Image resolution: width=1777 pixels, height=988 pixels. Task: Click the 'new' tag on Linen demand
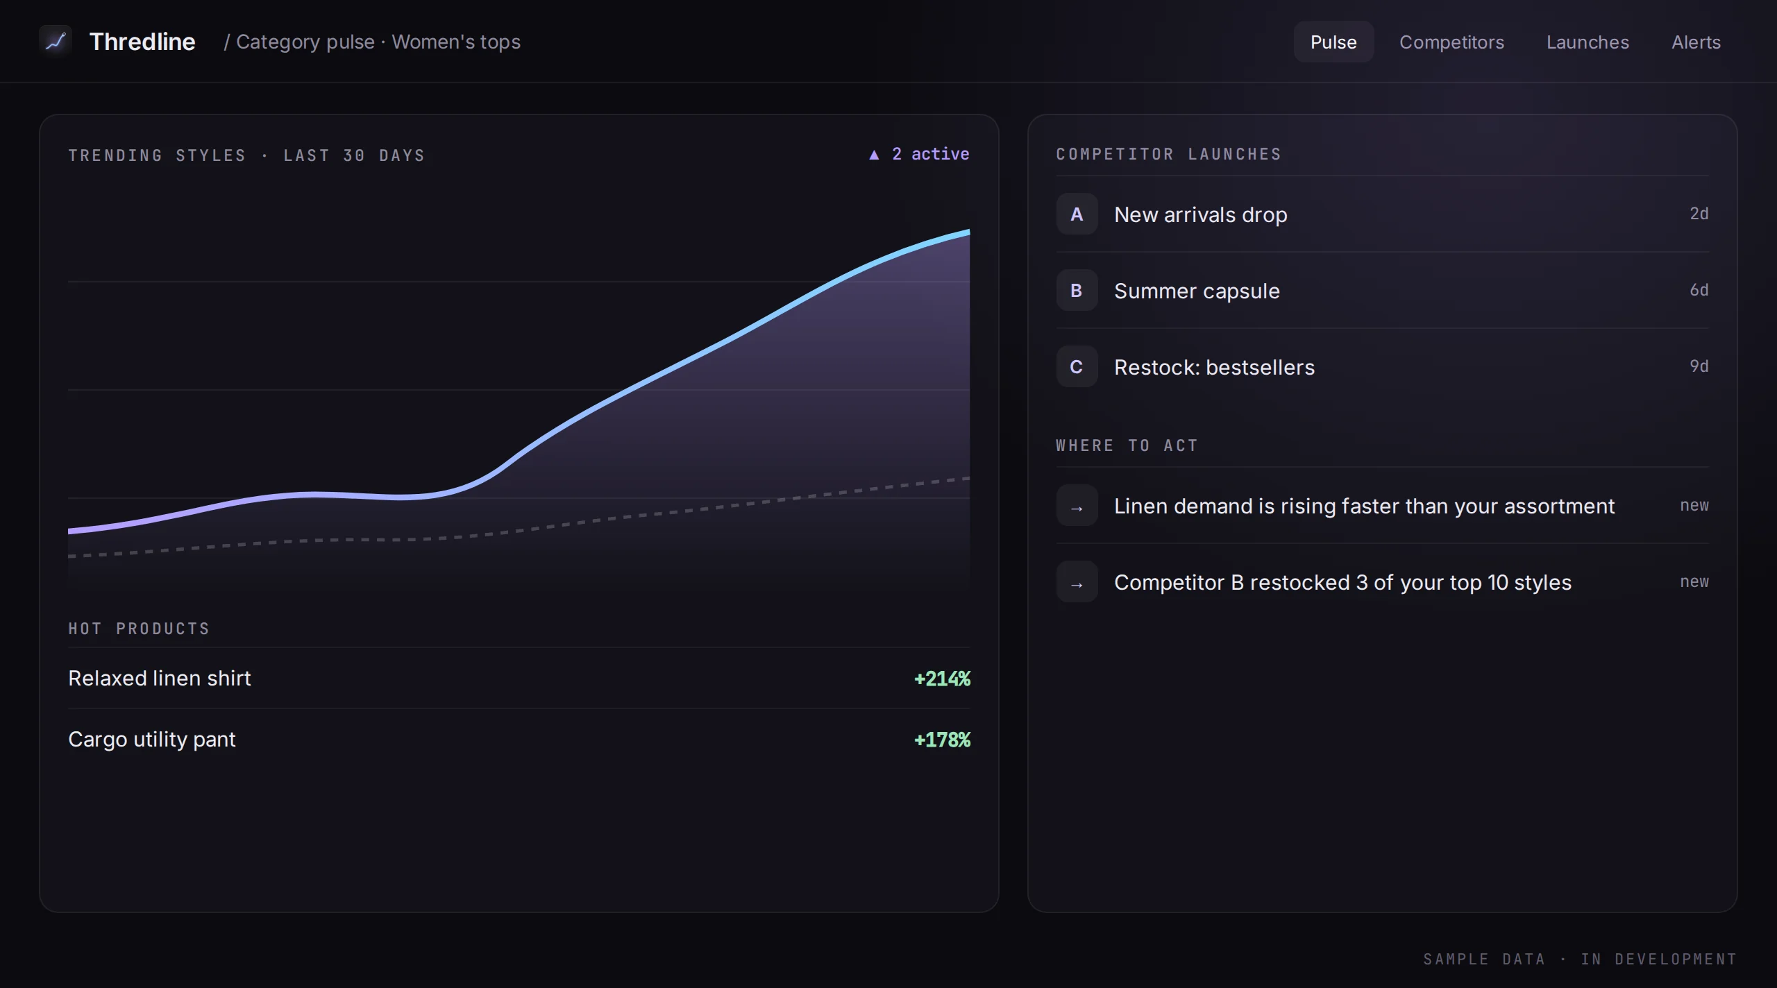(x=1694, y=505)
